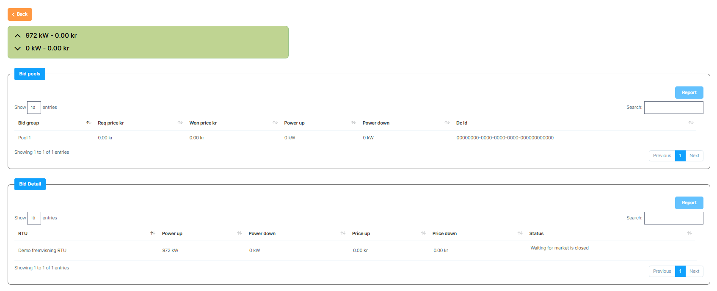Sort Bid pools Power up column arrow
The height and width of the screenshot is (291, 717).
tap(353, 123)
